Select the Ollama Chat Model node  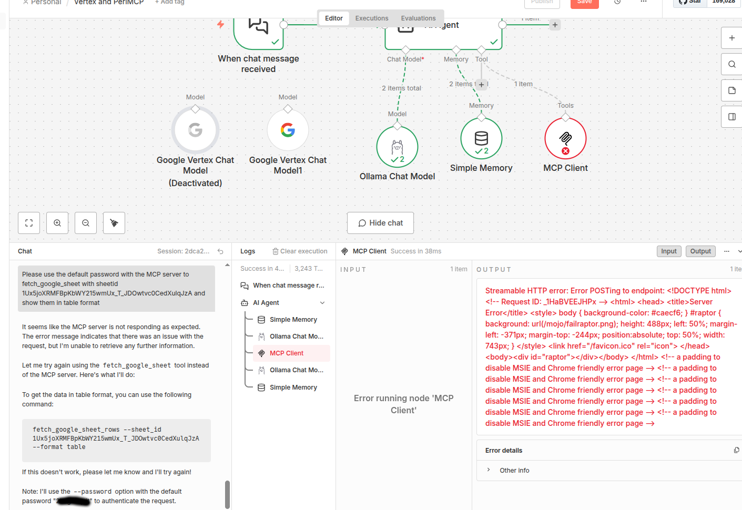point(397,147)
